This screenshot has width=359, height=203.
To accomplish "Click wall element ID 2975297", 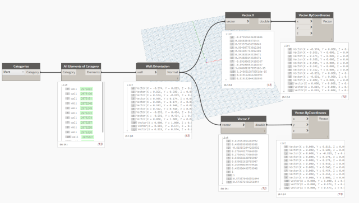I will 86,122.
